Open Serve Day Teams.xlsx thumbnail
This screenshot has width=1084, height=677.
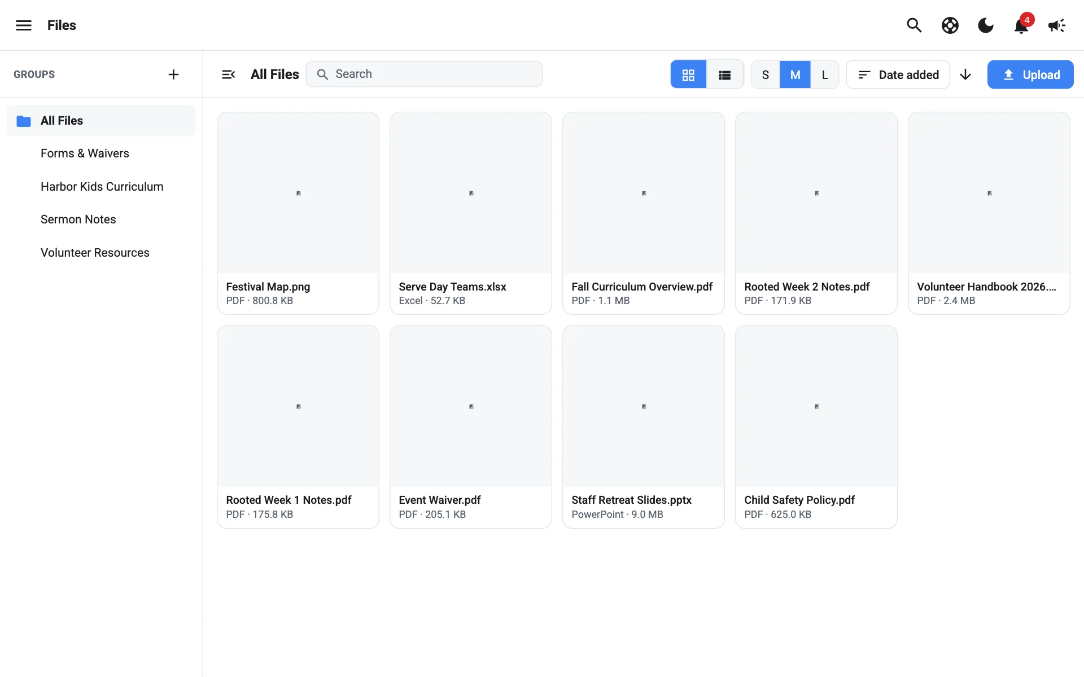(471, 193)
